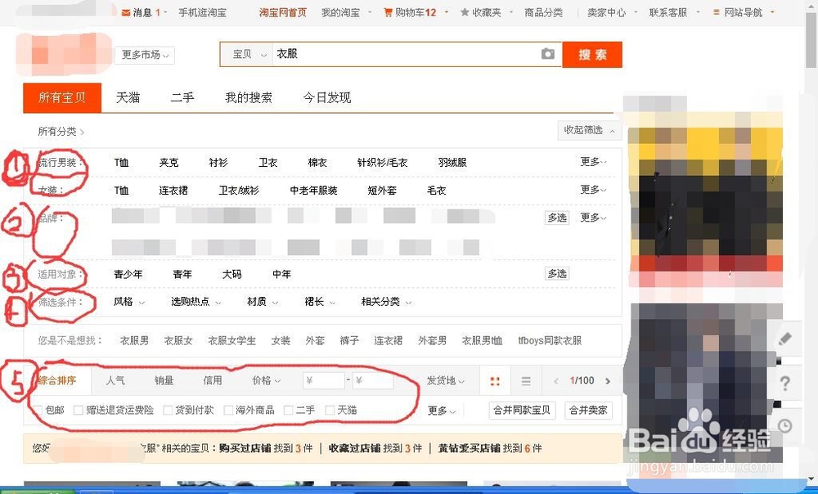
Task: Open the 选购热点 dropdown
Action: [196, 302]
